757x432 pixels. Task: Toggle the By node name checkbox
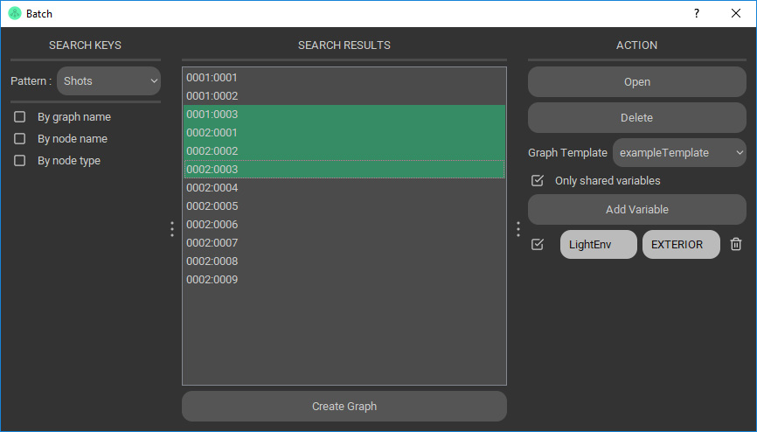click(20, 139)
